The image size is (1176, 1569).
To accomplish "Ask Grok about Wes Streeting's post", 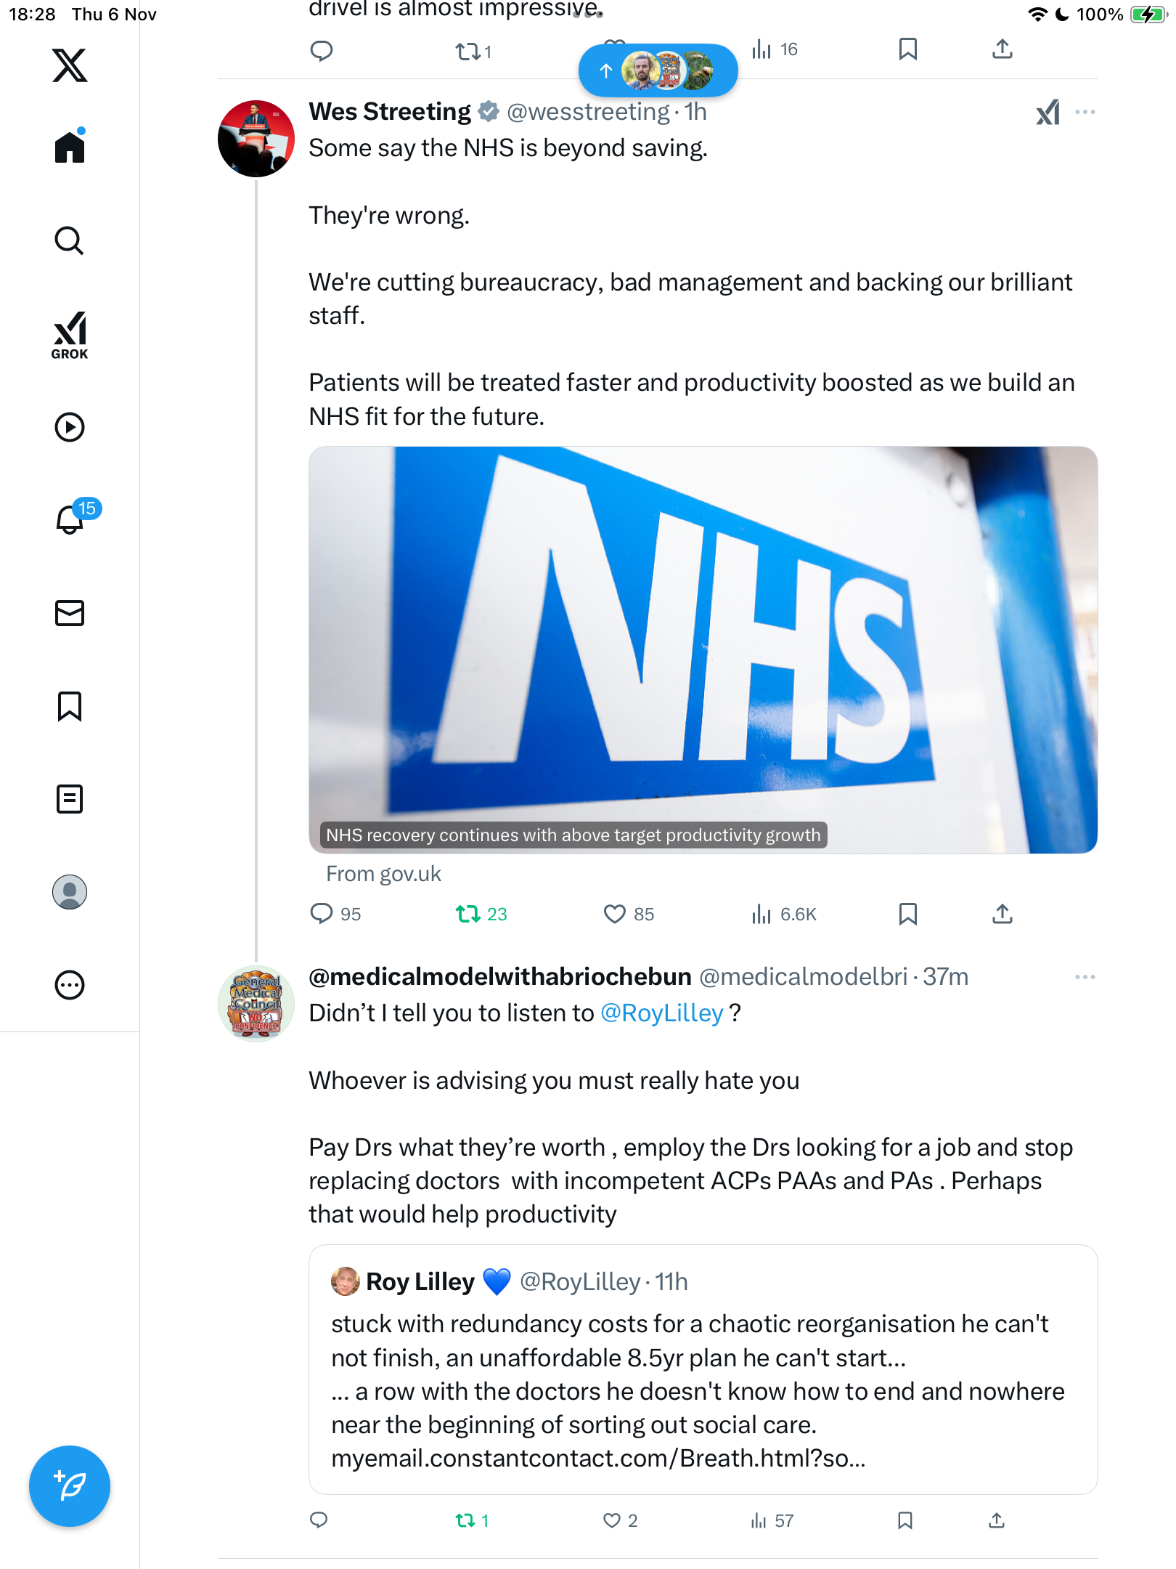I will 1048,112.
